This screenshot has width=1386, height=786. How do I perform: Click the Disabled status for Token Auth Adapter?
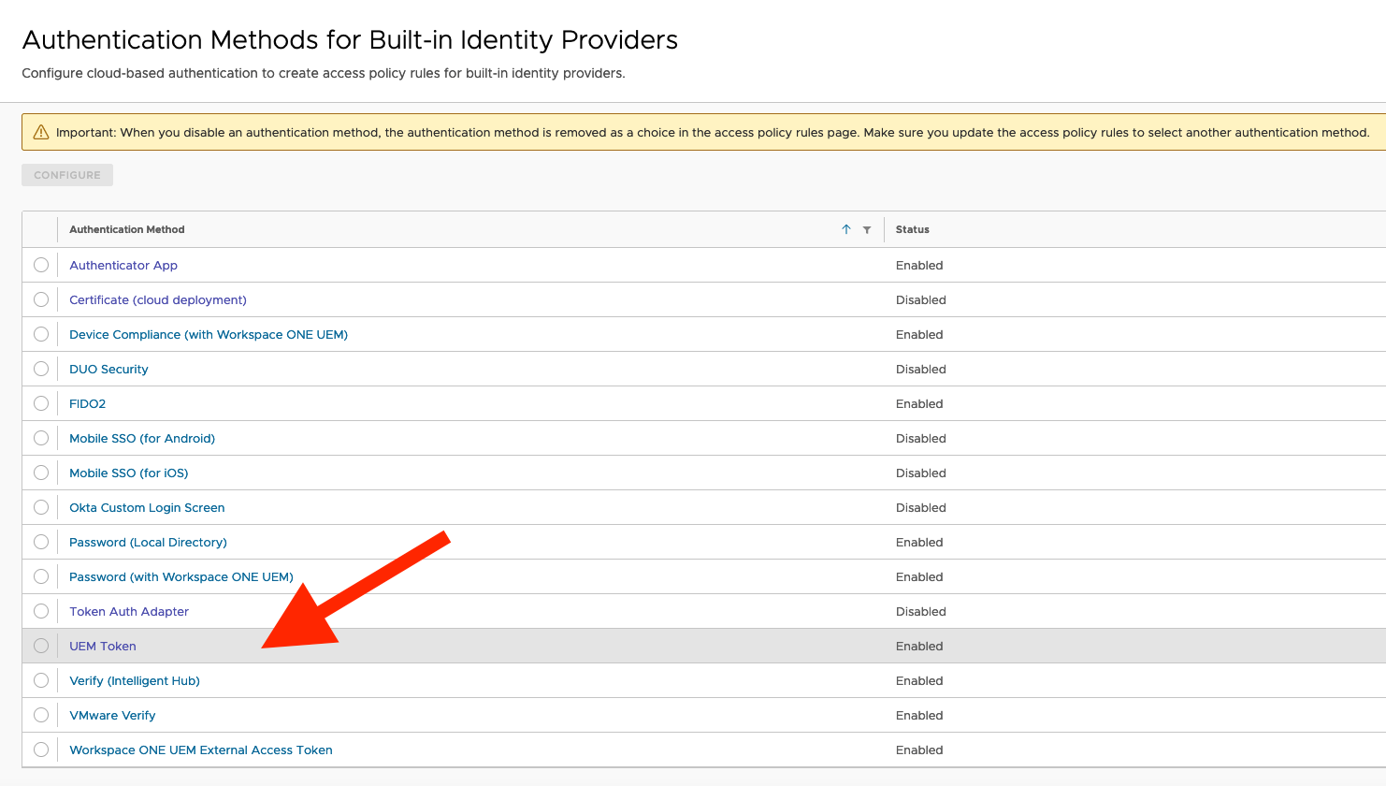pyautogui.click(x=921, y=612)
